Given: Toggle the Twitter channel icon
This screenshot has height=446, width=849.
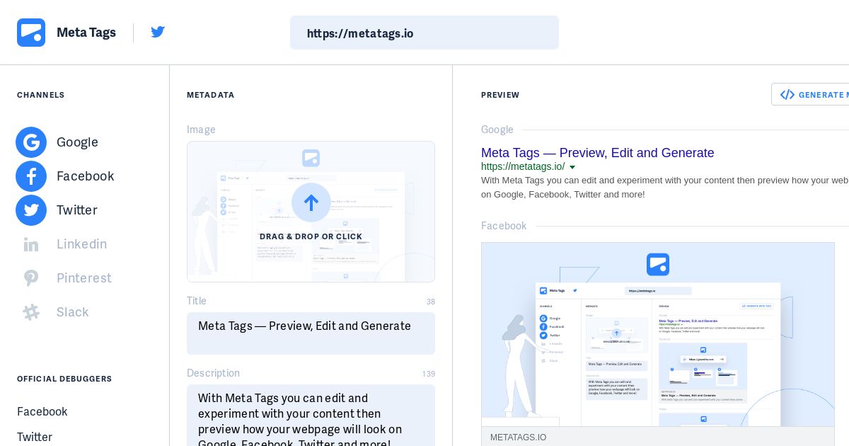Looking at the screenshot, I should (x=31, y=210).
